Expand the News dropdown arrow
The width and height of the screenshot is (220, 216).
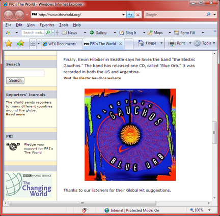(x=85, y=33)
